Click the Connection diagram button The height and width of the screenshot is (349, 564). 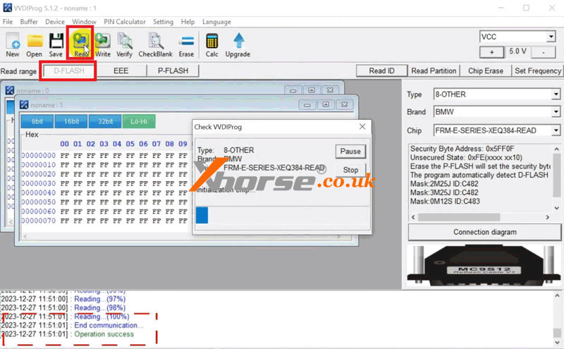click(484, 232)
